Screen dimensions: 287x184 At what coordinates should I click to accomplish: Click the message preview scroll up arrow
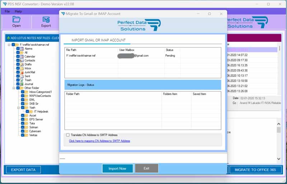(x=279, y=124)
